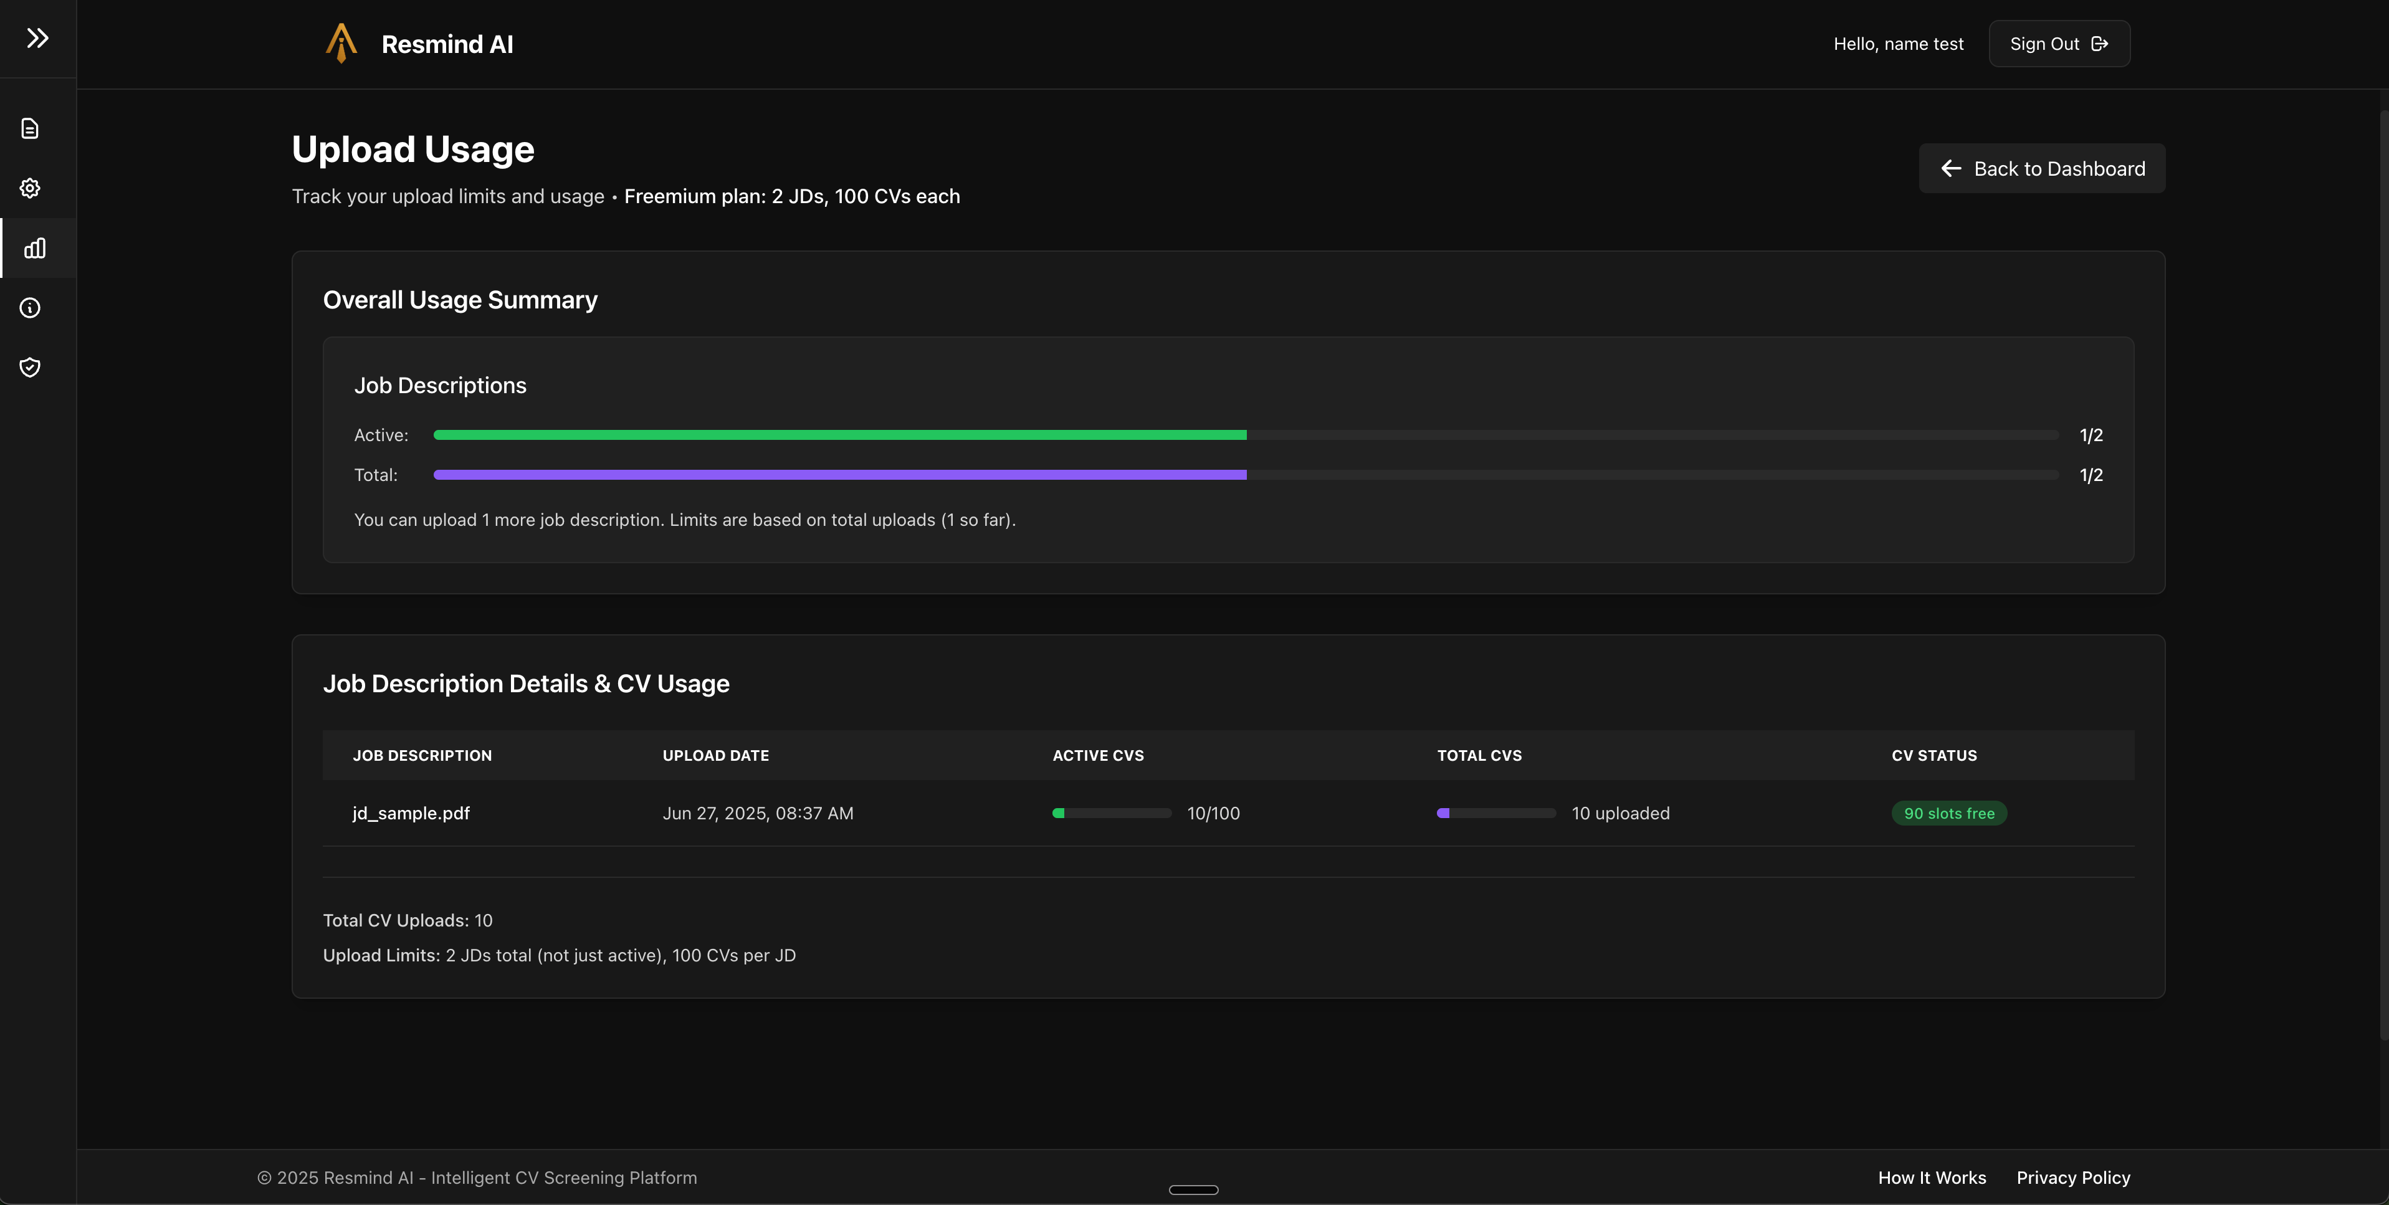Select the bar chart usage icon
The image size is (2389, 1205).
[x=34, y=248]
